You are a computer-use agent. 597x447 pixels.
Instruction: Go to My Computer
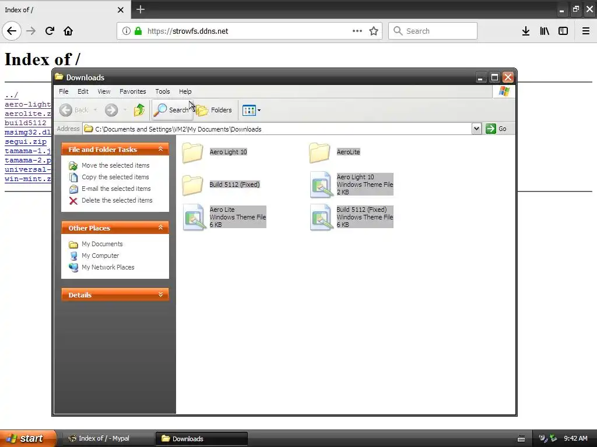100,256
